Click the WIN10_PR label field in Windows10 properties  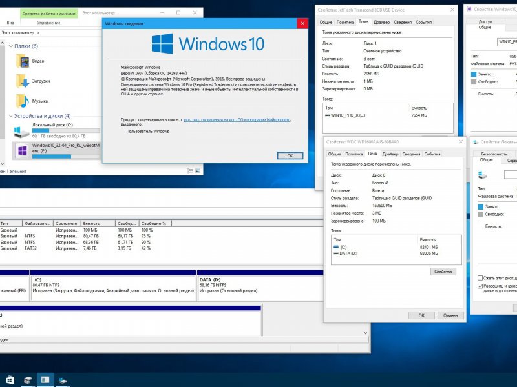pyautogui.click(x=507, y=42)
